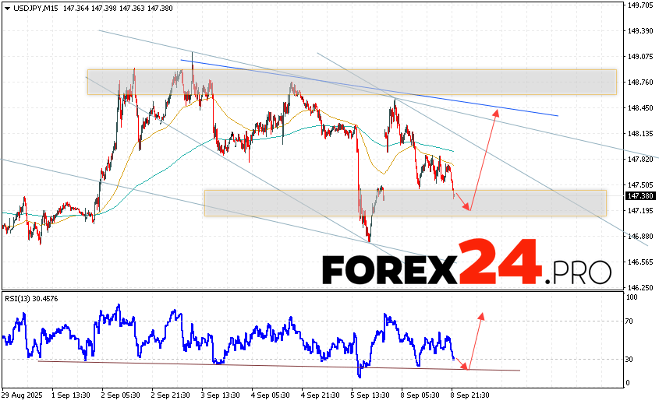Click the current price tag 147.380

640,196
